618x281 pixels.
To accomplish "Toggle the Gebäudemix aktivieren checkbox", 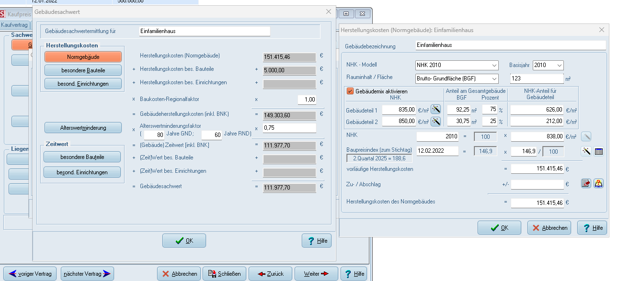I will coord(350,91).
